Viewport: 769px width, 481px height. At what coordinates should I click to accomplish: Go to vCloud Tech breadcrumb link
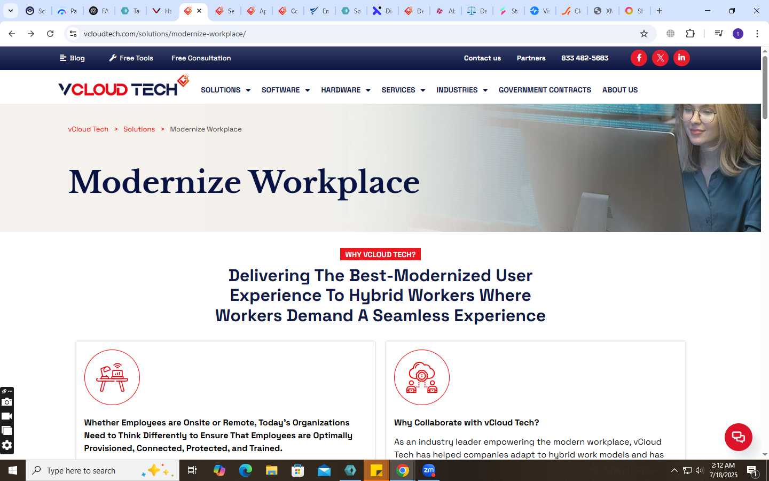coord(88,129)
